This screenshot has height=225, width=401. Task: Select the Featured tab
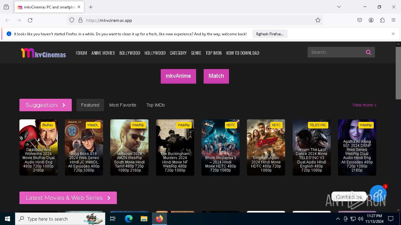click(x=90, y=105)
